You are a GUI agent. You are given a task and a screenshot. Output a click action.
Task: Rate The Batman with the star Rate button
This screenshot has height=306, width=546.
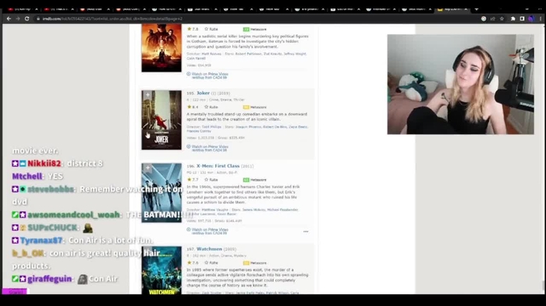coord(211,30)
